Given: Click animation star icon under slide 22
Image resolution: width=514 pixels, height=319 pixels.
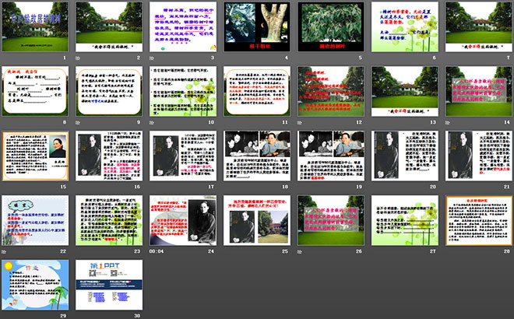Looking at the screenshot, I should click(x=5, y=251).
